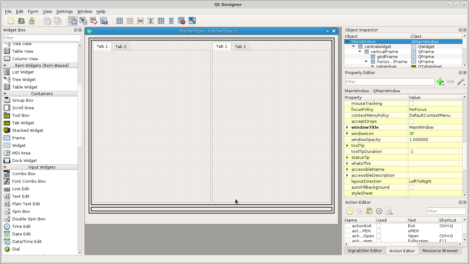
Task: Pick the Dock Widget in Widget Box
Action: point(25,160)
